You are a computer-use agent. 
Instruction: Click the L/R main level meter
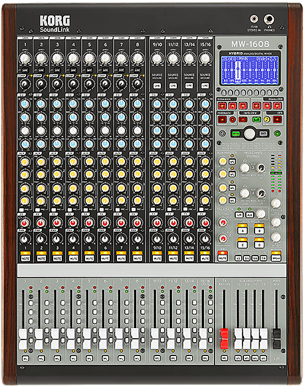pyautogui.click(x=276, y=173)
